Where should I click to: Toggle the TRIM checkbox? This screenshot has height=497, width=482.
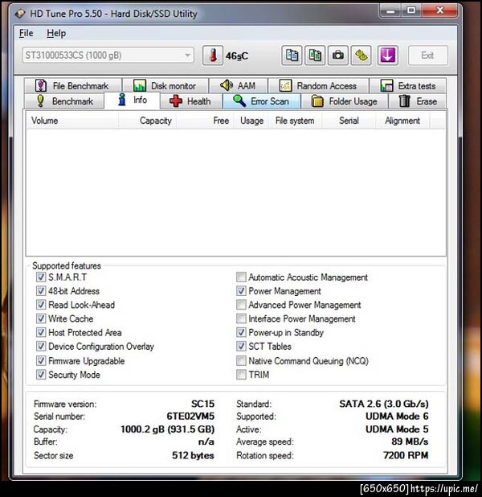pyautogui.click(x=241, y=375)
